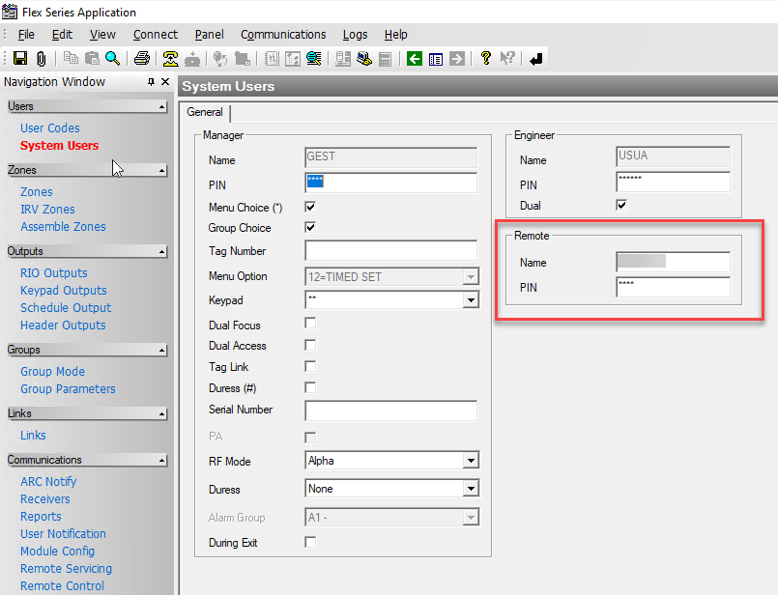
Task: Enable the Dual Focus checkbox
Action: pyautogui.click(x=310, y=325)
